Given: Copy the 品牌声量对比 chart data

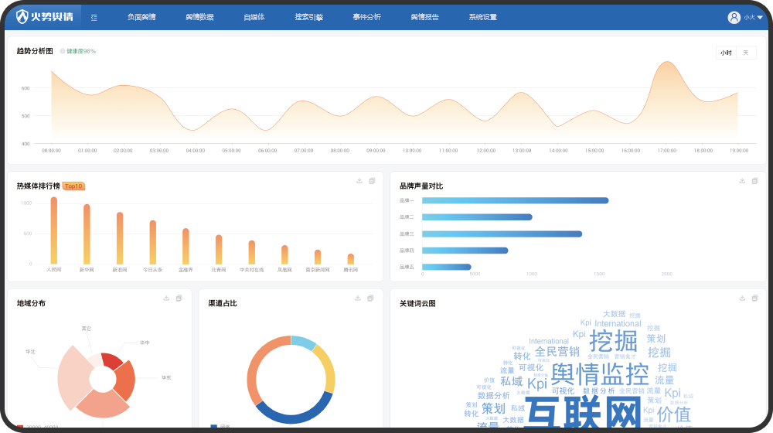Looking at the screenshot, I should click(755, 181).
